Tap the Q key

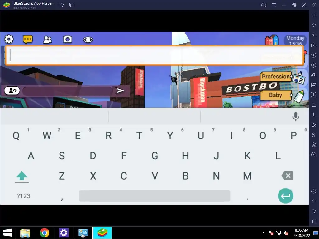(16, 135)
